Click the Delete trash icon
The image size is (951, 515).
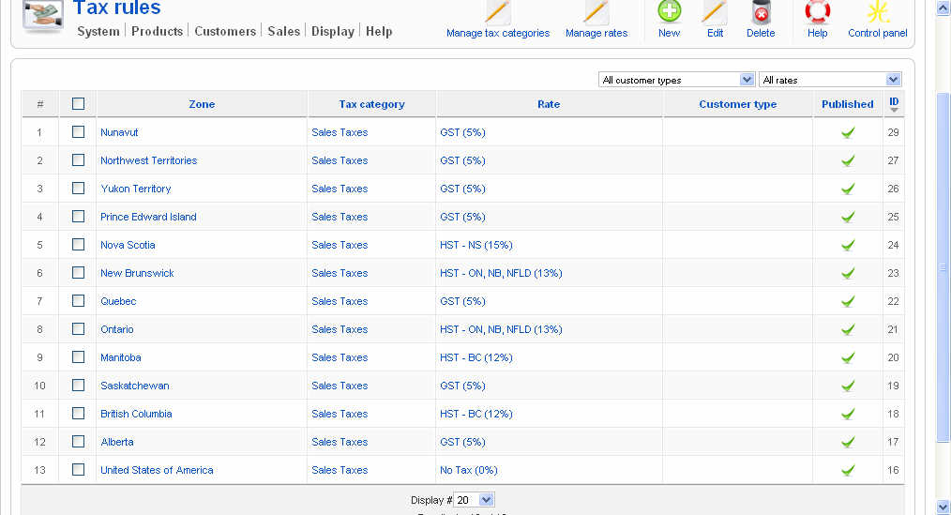coord(761,13)
